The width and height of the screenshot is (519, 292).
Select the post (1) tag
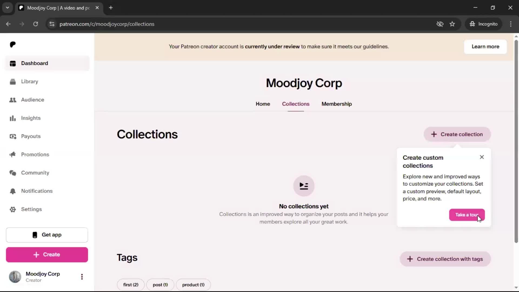click(x=160, y=285)
